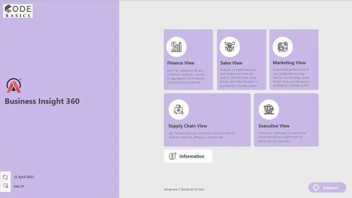This screenshot has width=352, height=198.
Task: Select the Finance View description text
Action: [186, 77]
